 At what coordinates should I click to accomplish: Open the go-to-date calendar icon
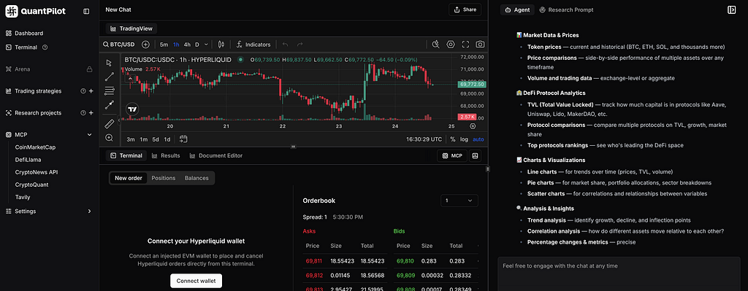pos(183,139)
